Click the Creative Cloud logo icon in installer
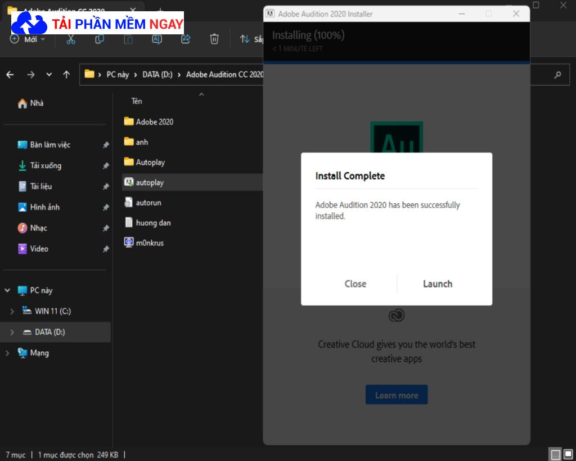 pyautogui.click(x=397, y=315)
